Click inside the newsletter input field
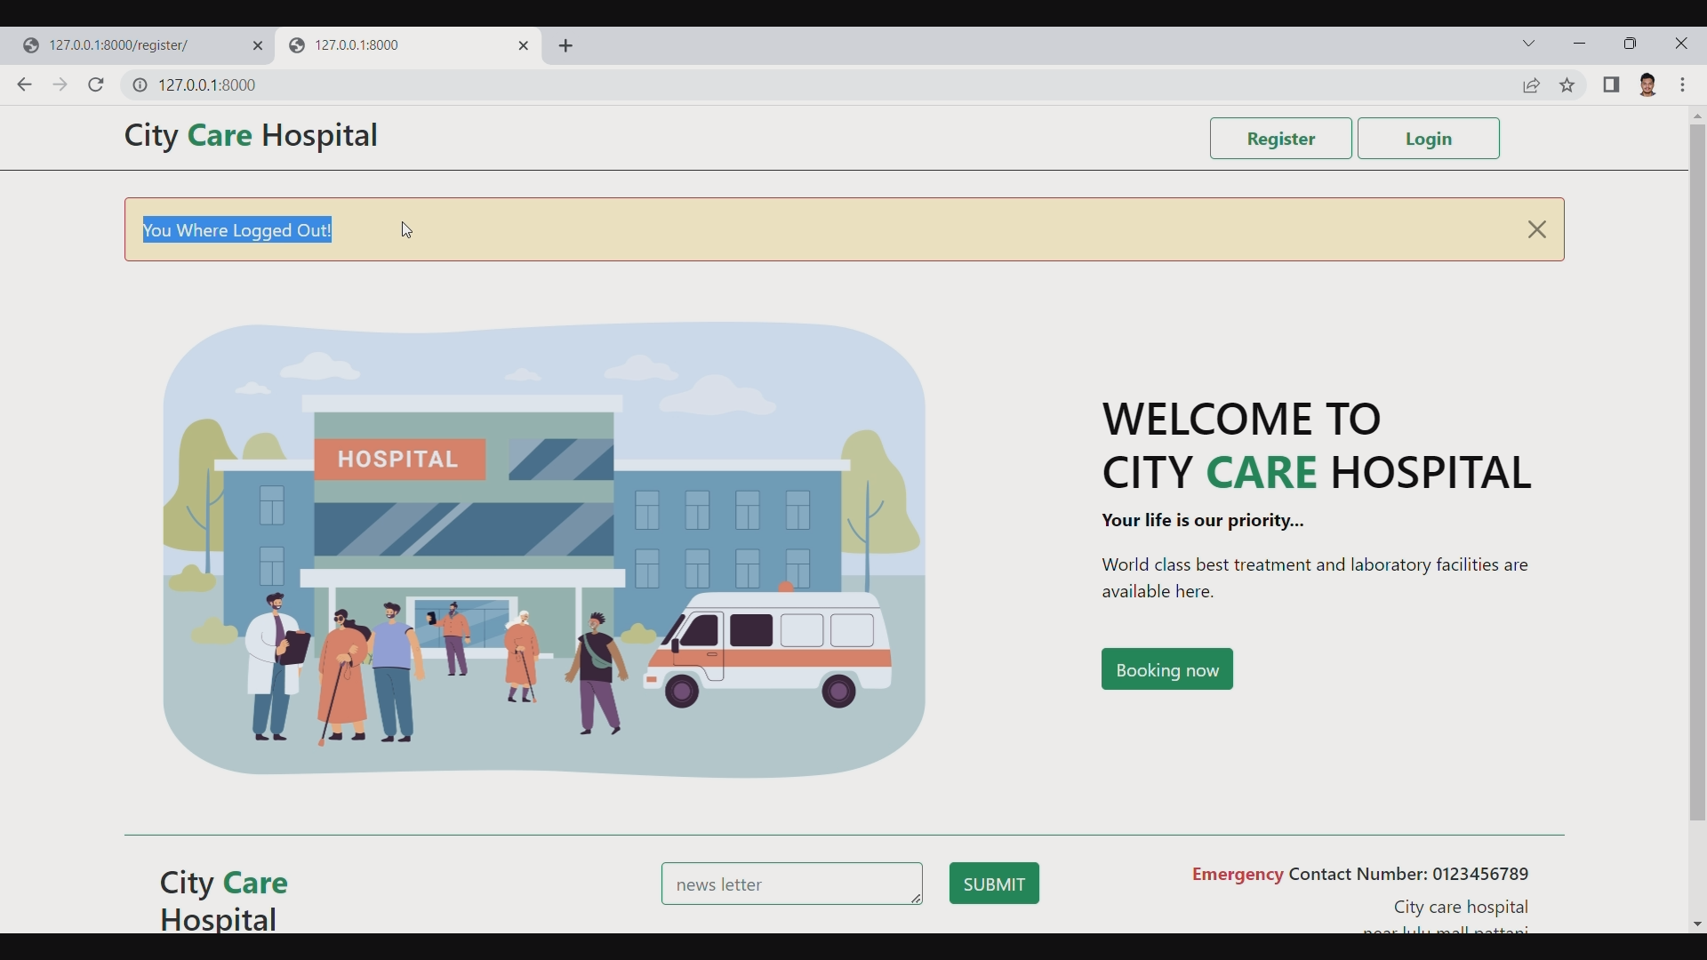 point(791,884)
